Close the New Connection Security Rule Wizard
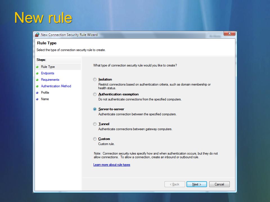 (x=229, y=33)
